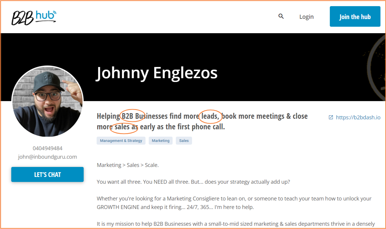Click external link icon beside b2bdash.io

(x=331, y=117)
